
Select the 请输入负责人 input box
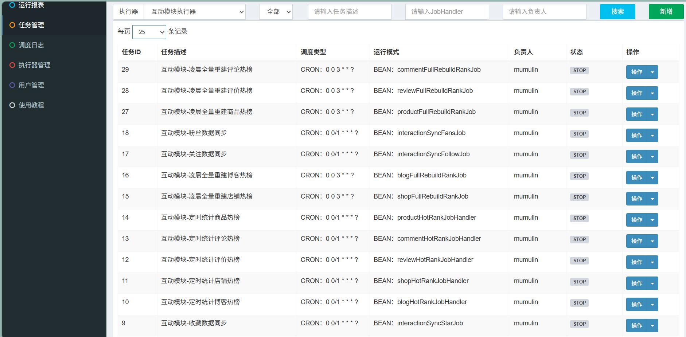point(544,12)
